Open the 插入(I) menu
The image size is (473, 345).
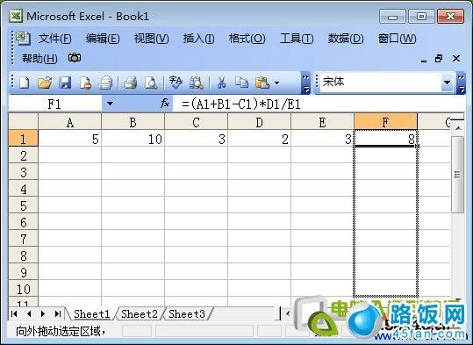[x=199, y=39]
